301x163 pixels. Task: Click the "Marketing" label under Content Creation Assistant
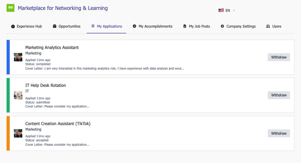(x=33, y=129)
